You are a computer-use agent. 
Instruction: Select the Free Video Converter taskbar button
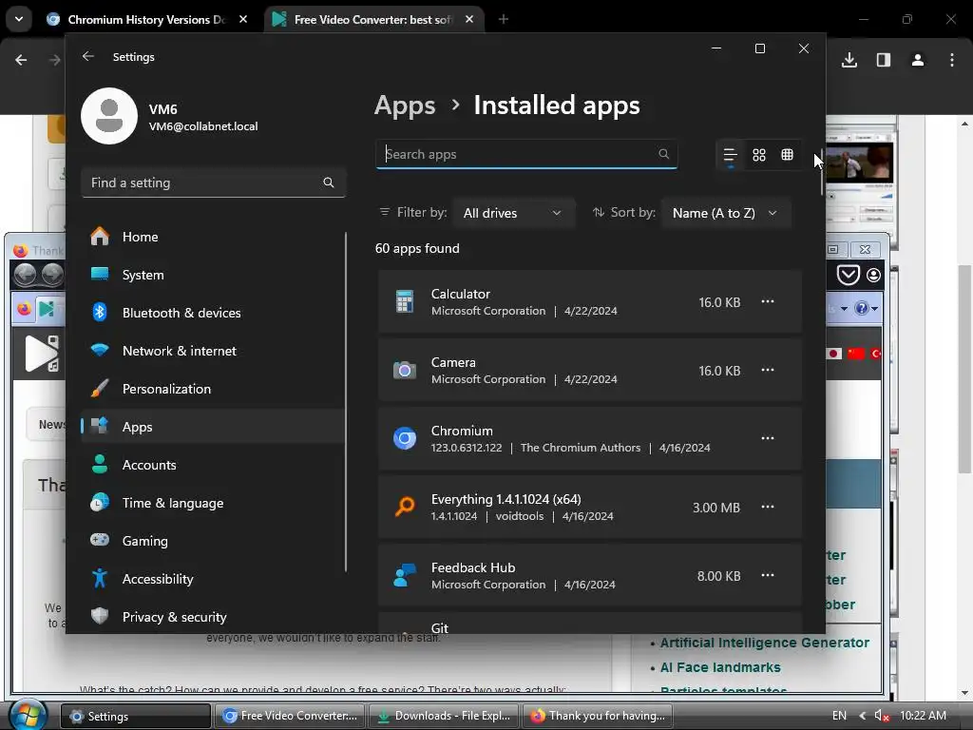click(x=290, y=716)
